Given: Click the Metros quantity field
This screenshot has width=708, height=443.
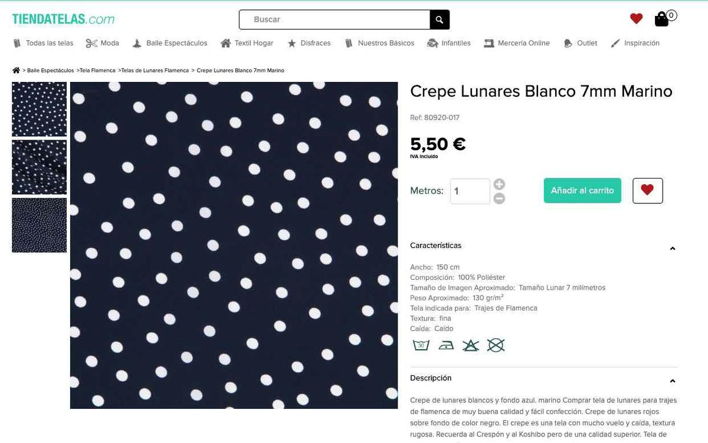Looking at the screenshot, I should click(470, 191).
